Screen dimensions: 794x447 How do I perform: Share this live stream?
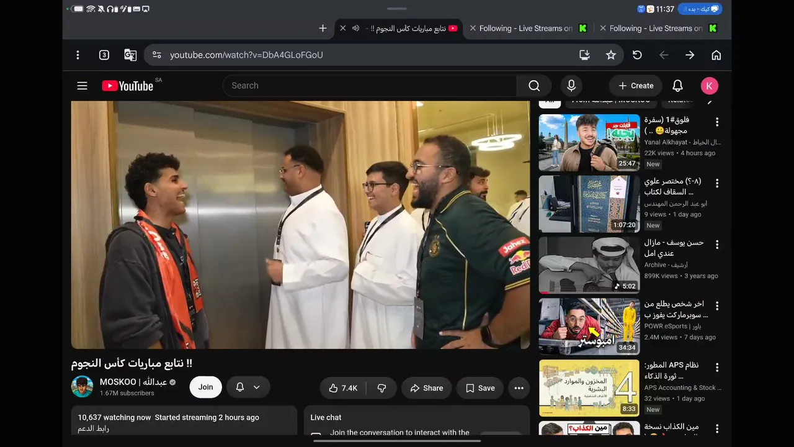tap(427, 388)
